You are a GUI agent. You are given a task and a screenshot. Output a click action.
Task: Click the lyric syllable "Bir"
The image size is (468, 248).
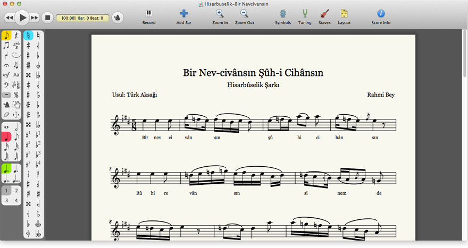pos(145,138)
